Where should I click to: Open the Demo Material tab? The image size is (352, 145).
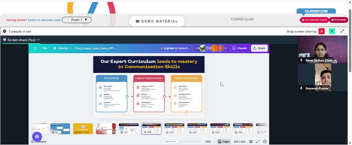[157, 21]
